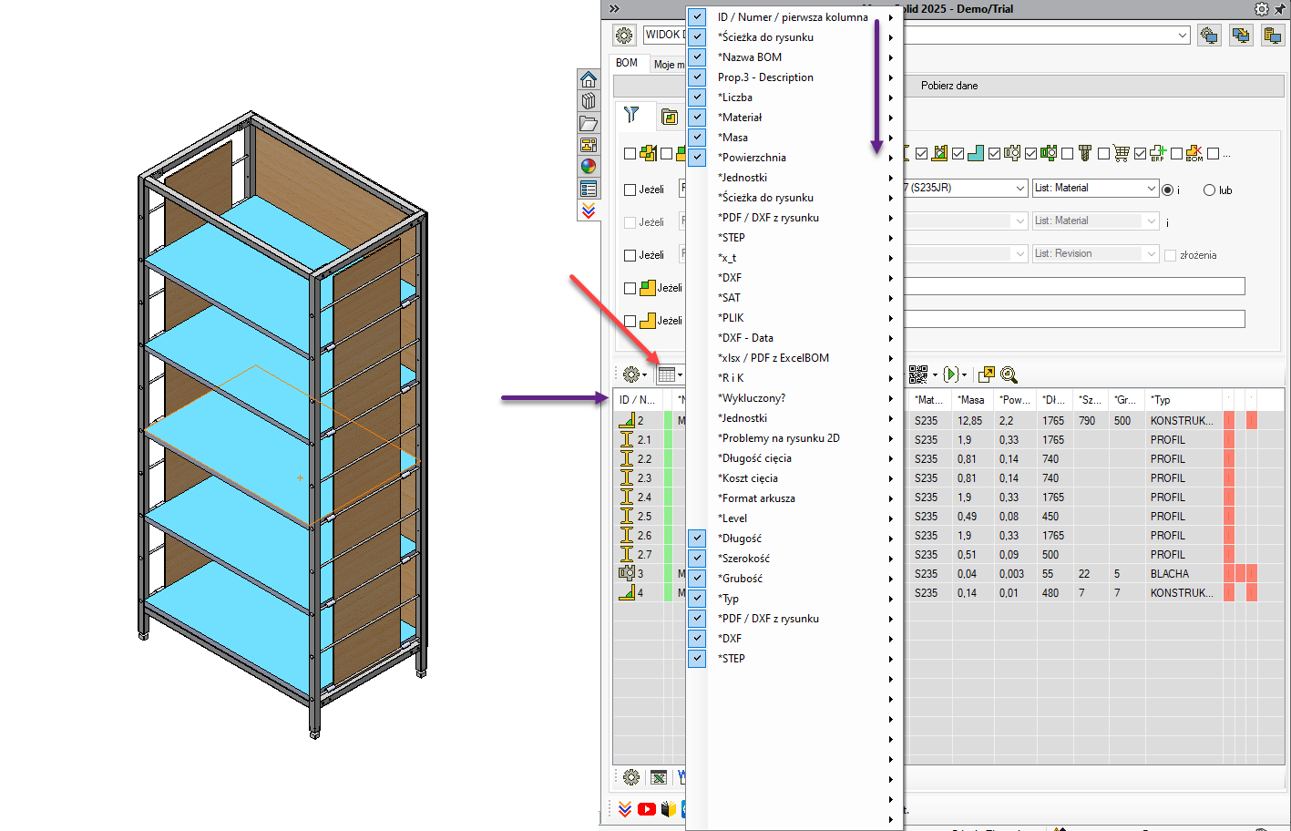The image size is (1291, 831).
Task: Enable the third Jeżeli condition checkbox
Action: 630,255
